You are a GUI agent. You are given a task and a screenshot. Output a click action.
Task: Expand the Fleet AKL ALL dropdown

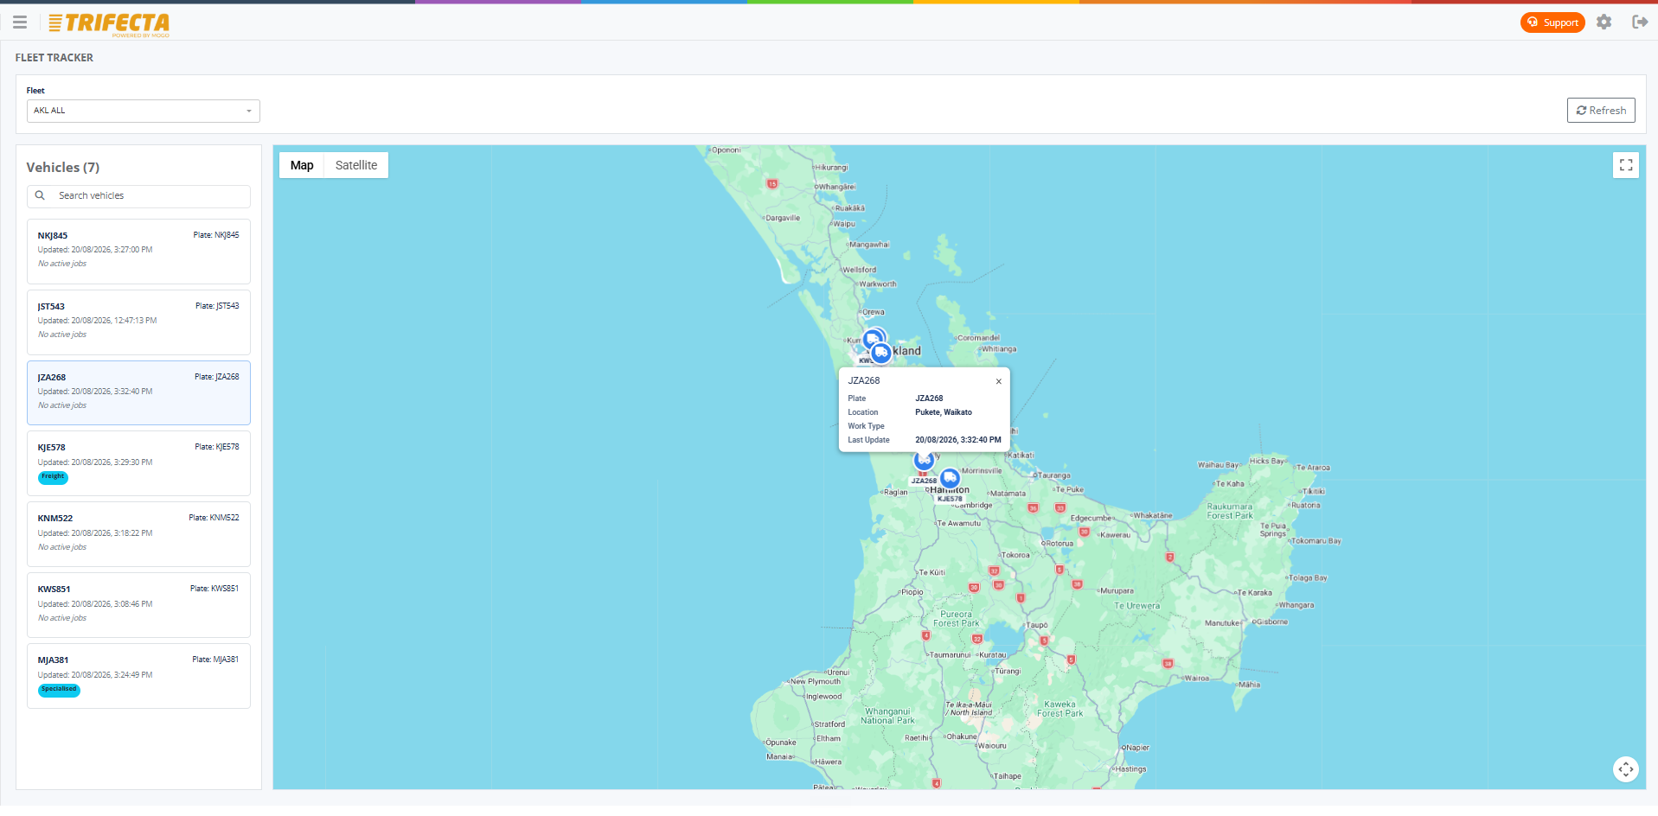pos(143,111)
